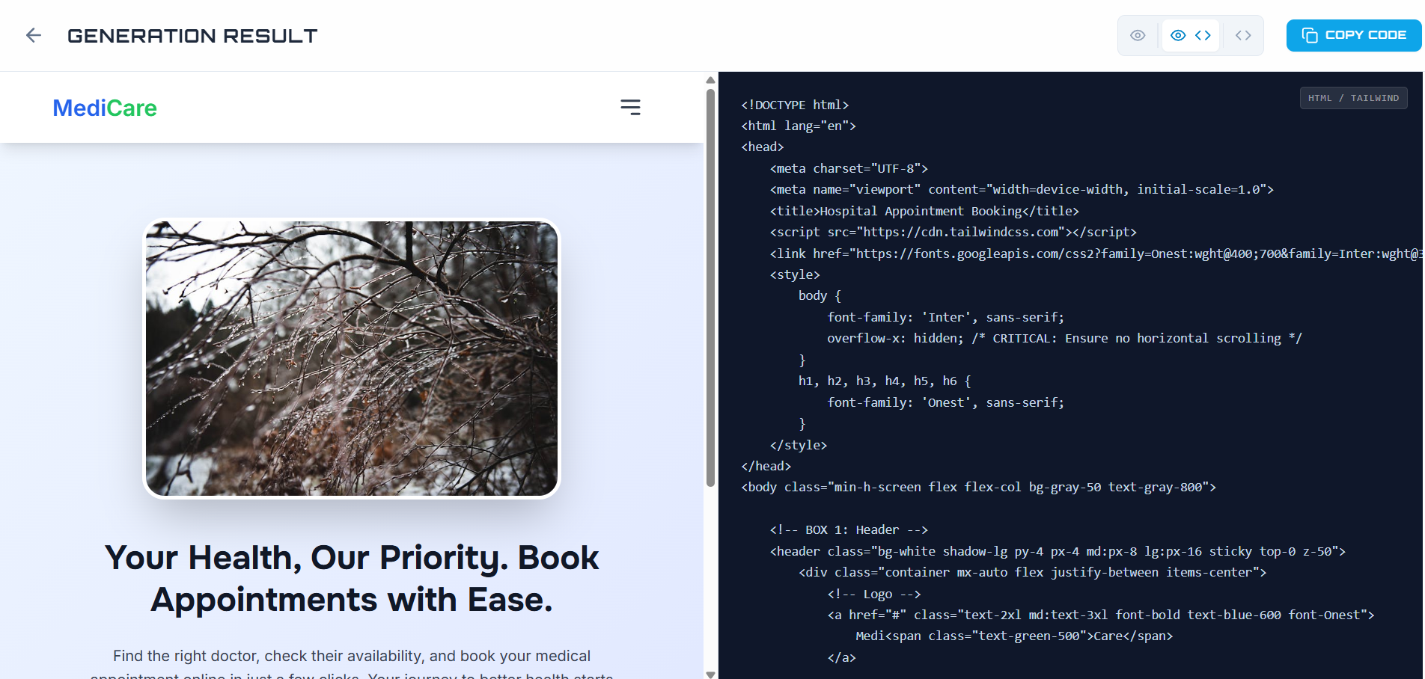The height and width of the screenshot is (679, 1425).
Task: Open the hamburger menu in MediCare preview
Action: tap(630, 107)
